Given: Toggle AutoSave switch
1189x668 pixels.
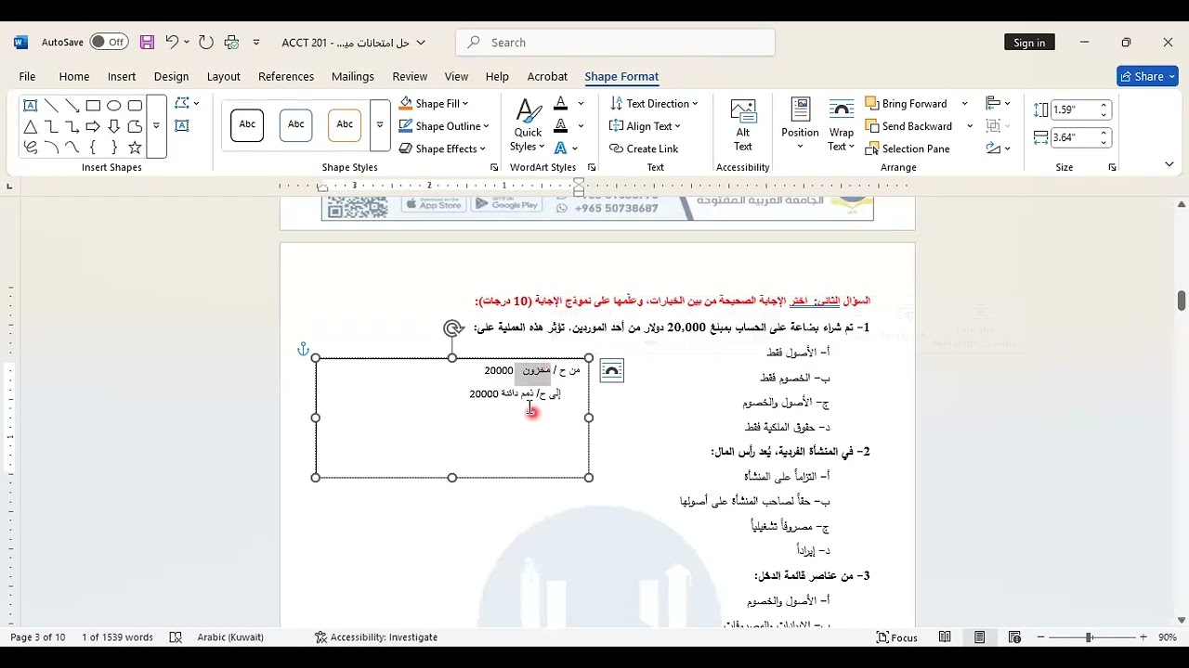Looking at the screenshot, I should click(110, 43).
